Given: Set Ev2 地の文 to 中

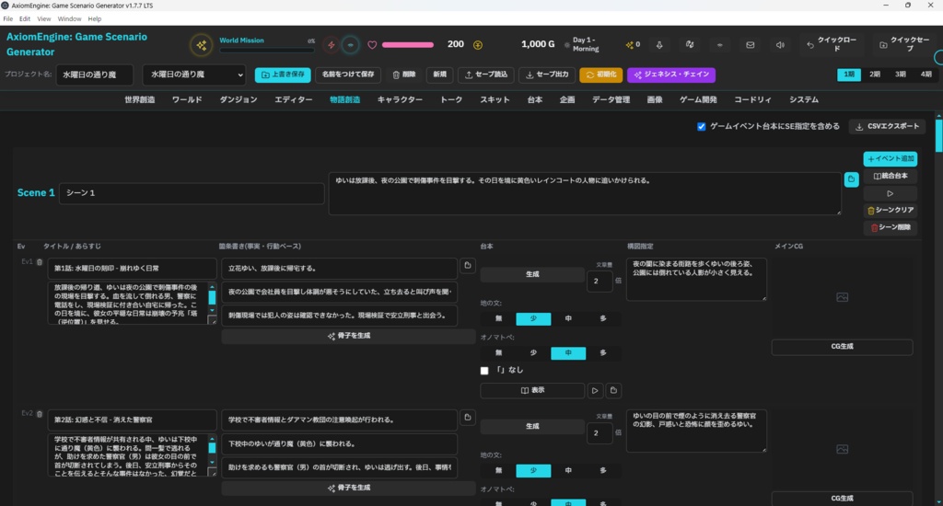Looking at the screenshot, I should click(568, 470).
